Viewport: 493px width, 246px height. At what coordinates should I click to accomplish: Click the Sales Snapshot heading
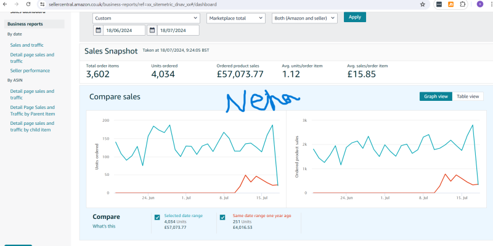(111, 51)
